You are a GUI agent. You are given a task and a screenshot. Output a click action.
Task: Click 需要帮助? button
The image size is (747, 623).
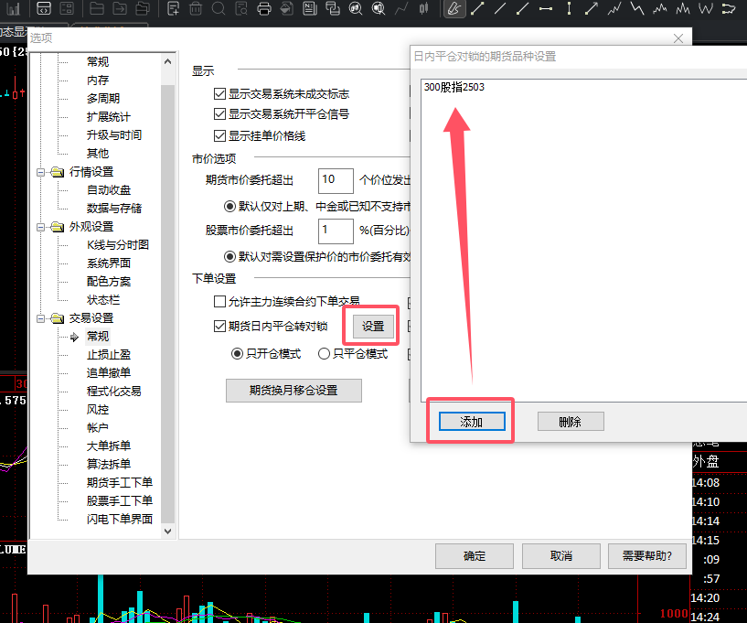tap(647, 556)
